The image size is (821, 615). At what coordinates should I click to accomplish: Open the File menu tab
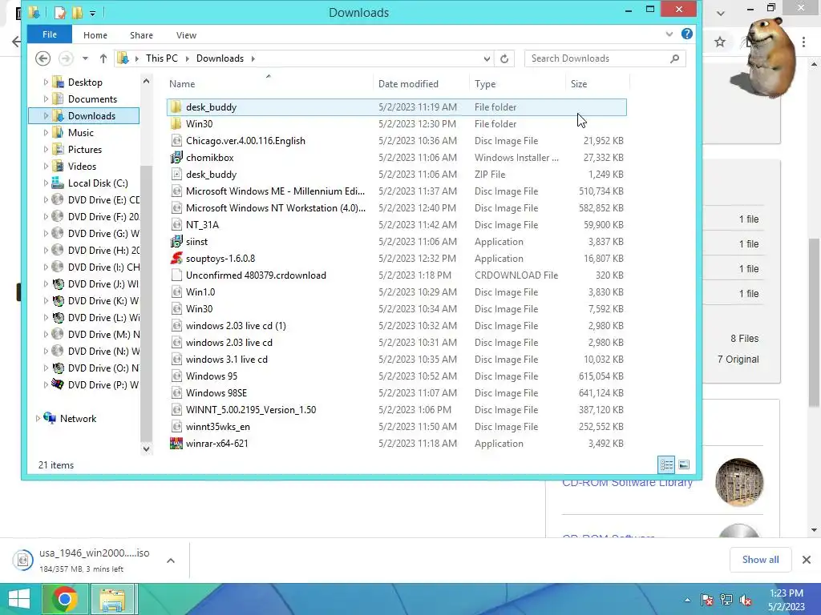[x=50, y=34]
